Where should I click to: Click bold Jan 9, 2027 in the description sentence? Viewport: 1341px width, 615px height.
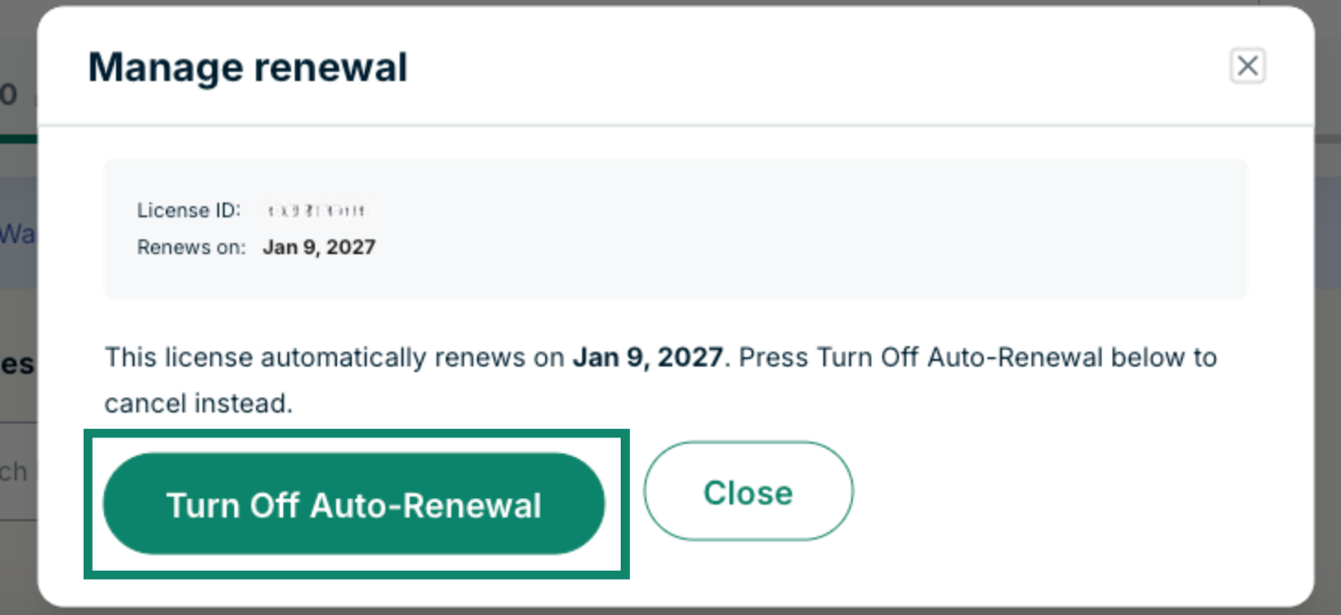click(x=647, y=357)
